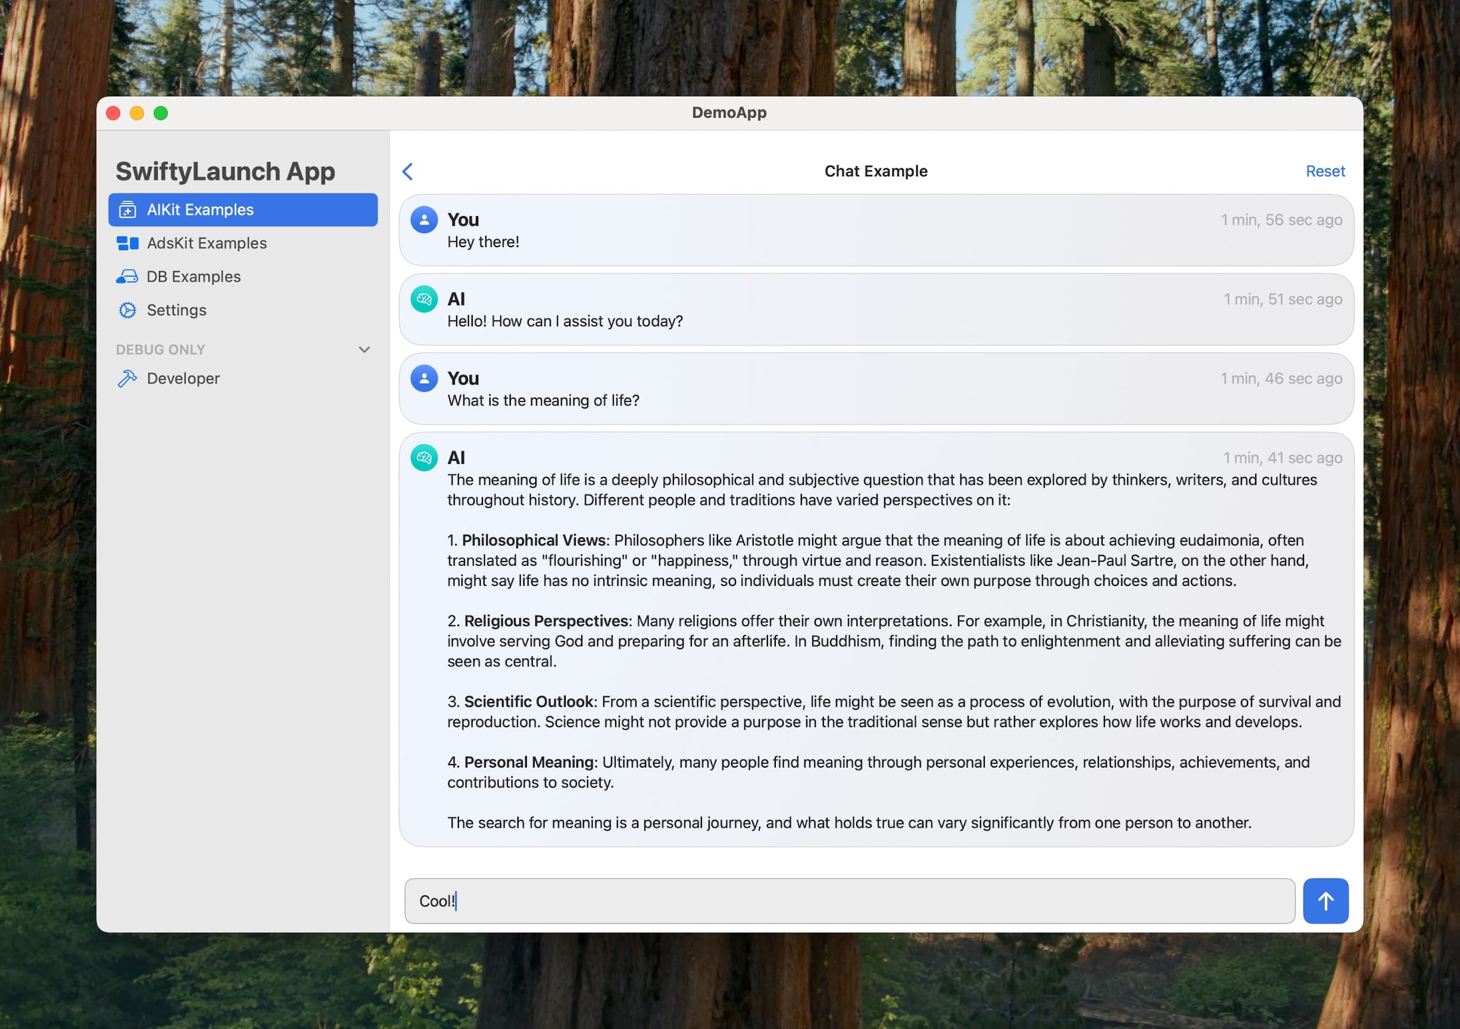Open AIKit Examples in sidebar

pyautogui.click(x=243, y=210)
